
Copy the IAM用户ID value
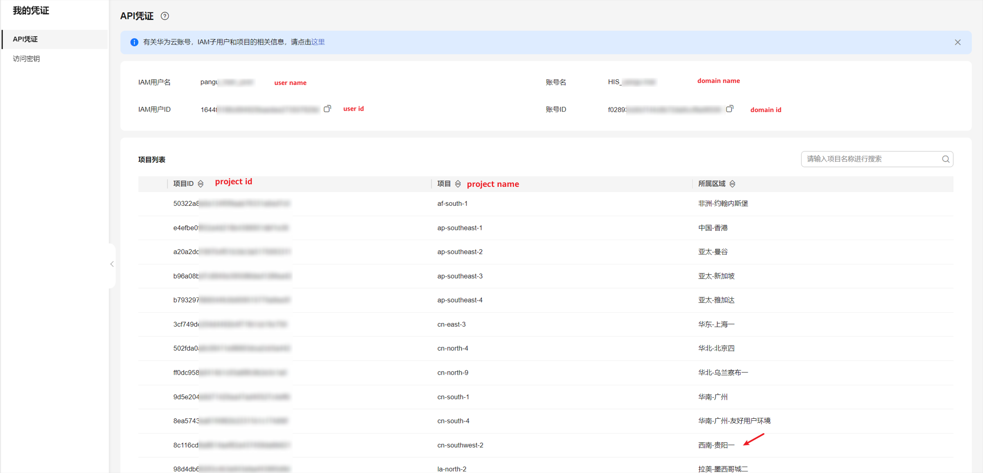click(328, 109)
